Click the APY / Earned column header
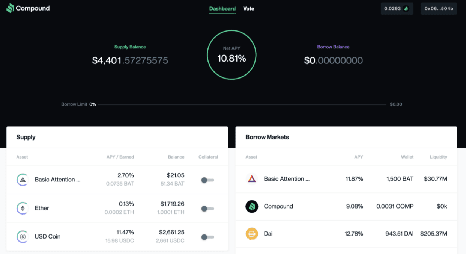The image size is (466, 254). tap(120, 157)
